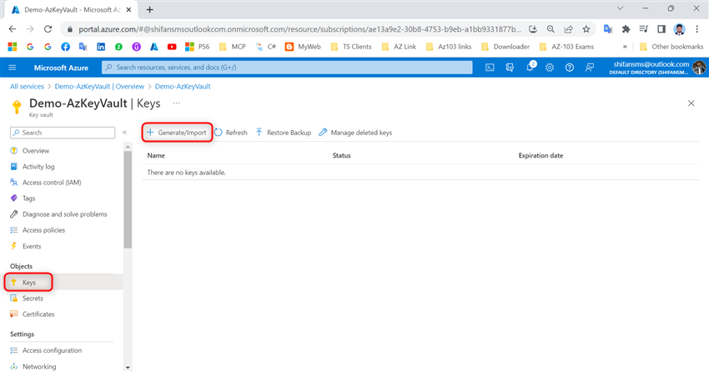The image size is (709, 372).
Task: Click sidebar scrollbar up arrow
Action: click(128, 147)
